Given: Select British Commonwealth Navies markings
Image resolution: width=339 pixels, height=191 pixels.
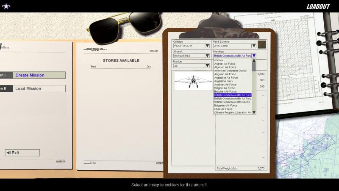Looking at the screenshot, I should [233, 102].
